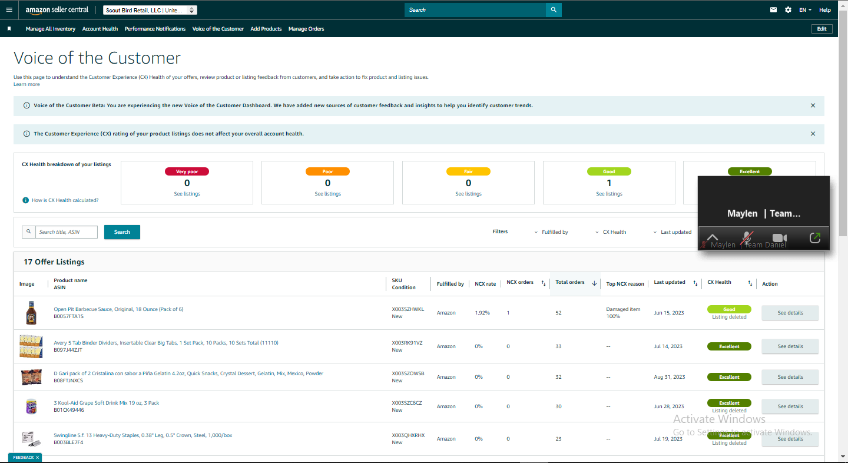Follow the Learn more link
The width and height of the screenshot is (848, 463).
26,84
